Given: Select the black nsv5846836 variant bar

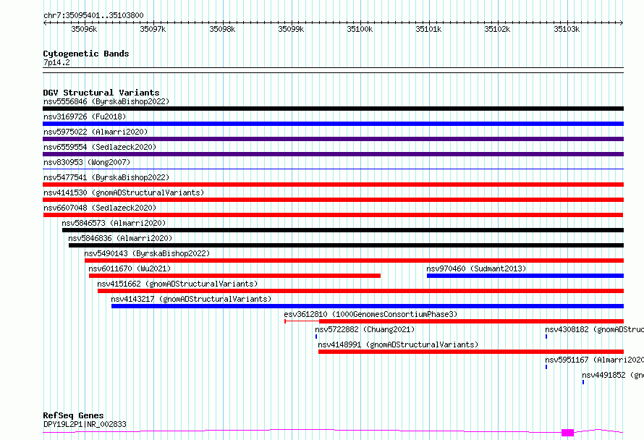Looking at the screenshot, I should (x=346, y=245).
